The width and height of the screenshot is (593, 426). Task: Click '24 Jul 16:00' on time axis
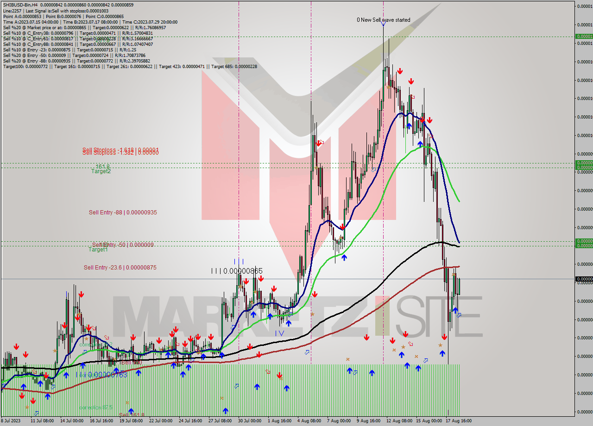coord(190,421)
